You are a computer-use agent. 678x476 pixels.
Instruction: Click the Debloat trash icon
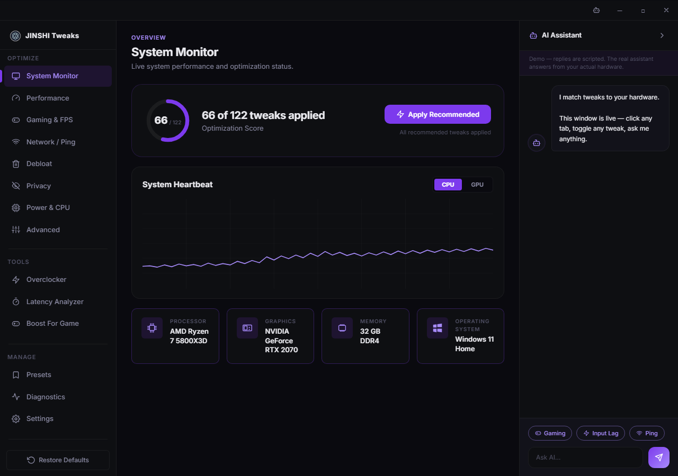coord(16,164)
